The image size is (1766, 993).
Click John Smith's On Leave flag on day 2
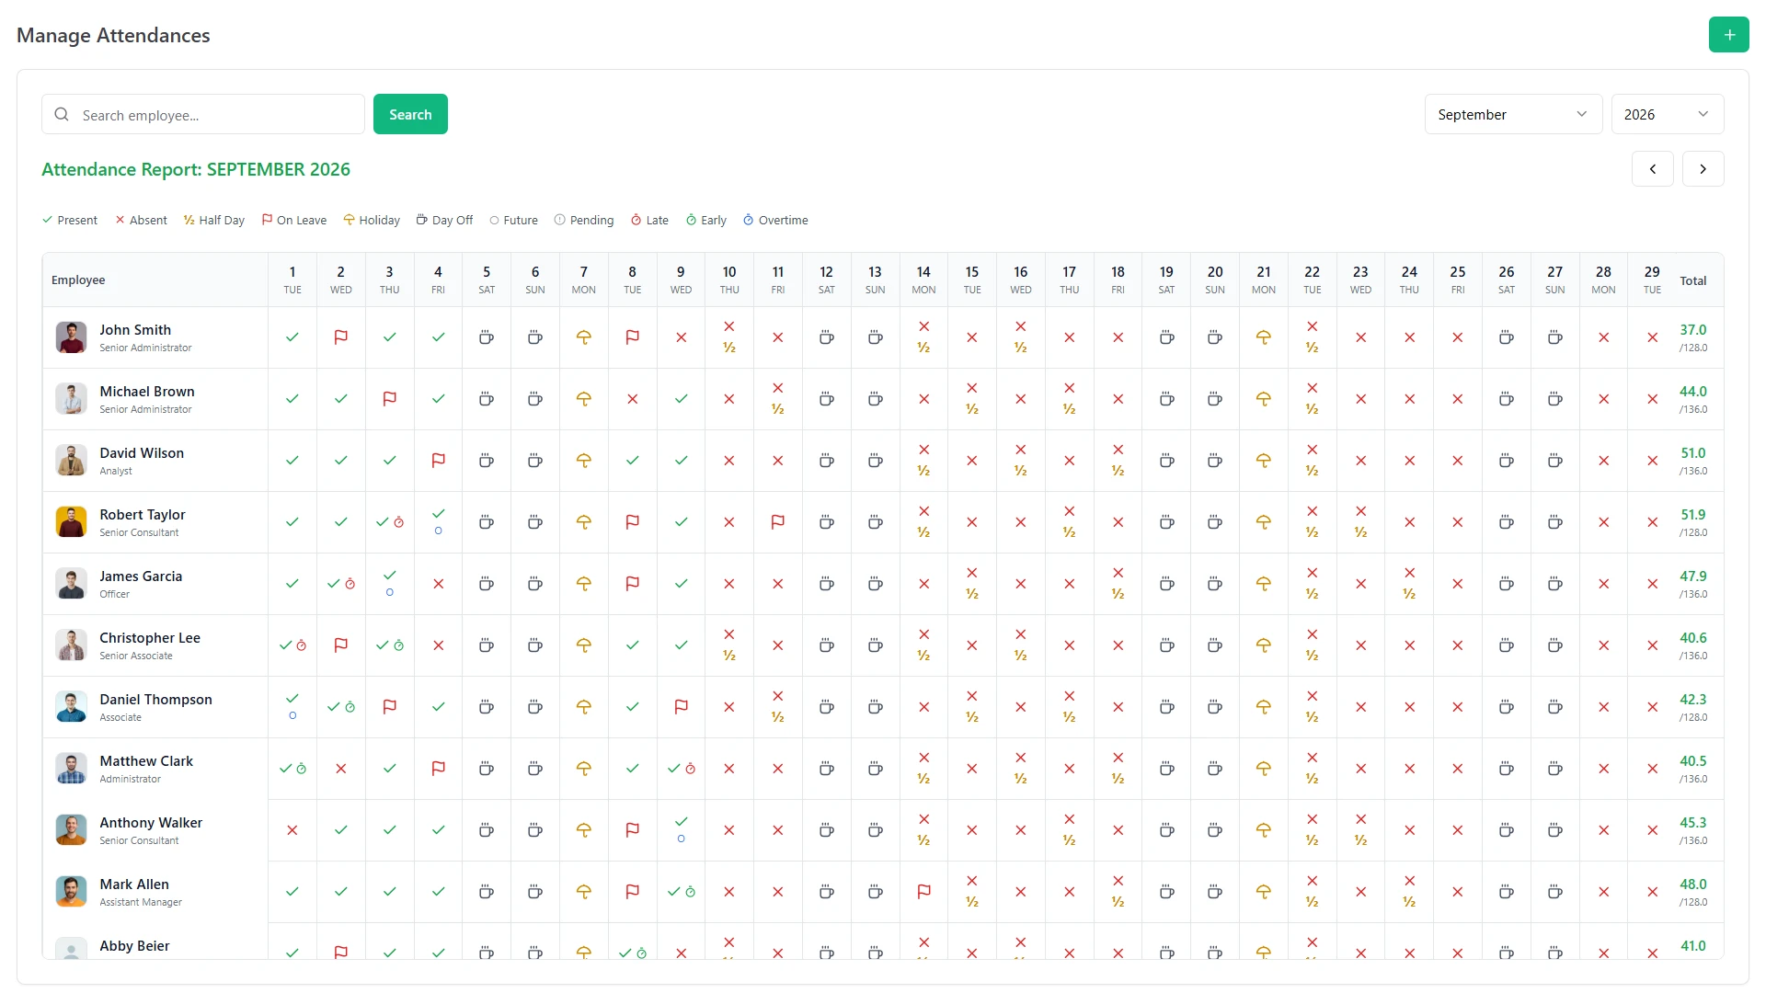341,337
